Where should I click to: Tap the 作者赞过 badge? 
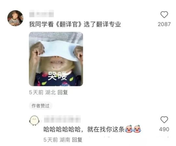(40, 106)
